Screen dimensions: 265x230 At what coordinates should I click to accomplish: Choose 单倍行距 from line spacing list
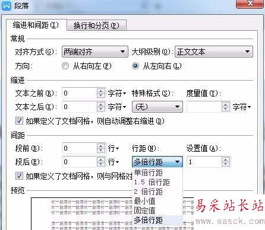click(x=157, y=172)
